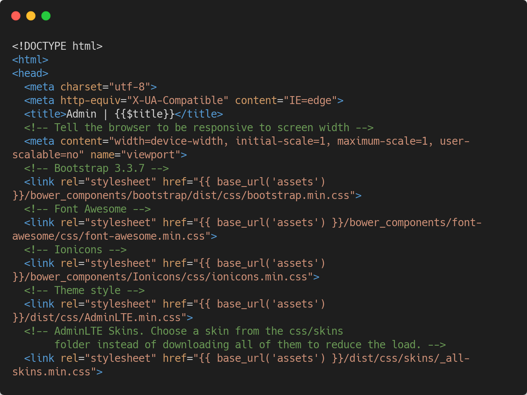Click the yellow minimize button
Image resolution: width=527 pixels, height=395 pixels.
pos(31,16)
